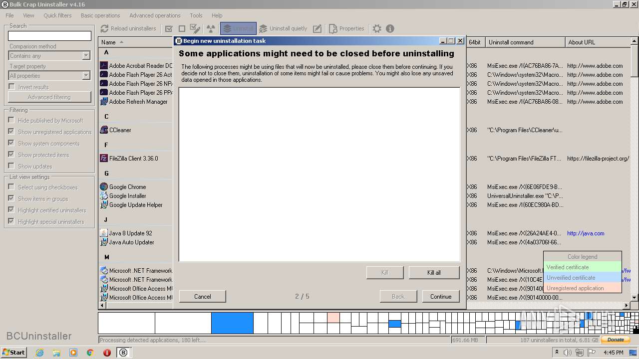Open the Settings gear toolbar icon
The width and height of the screenshot is (639, 359).
pyautogui.click(x=377, y=28)
